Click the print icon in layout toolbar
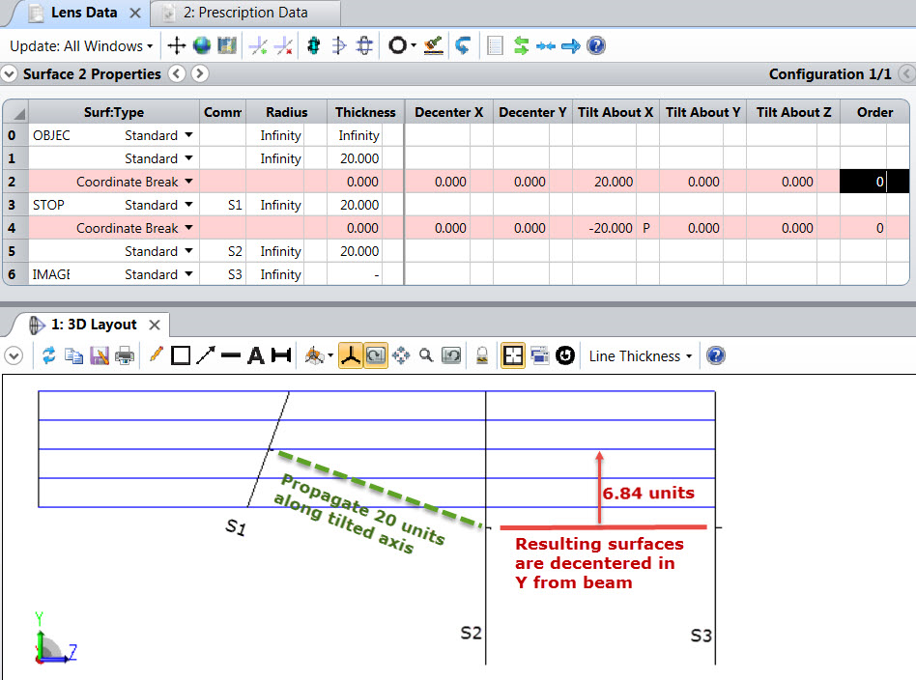Image resolution: width=916 pixels, height=680 pixels. click(125, 355)
